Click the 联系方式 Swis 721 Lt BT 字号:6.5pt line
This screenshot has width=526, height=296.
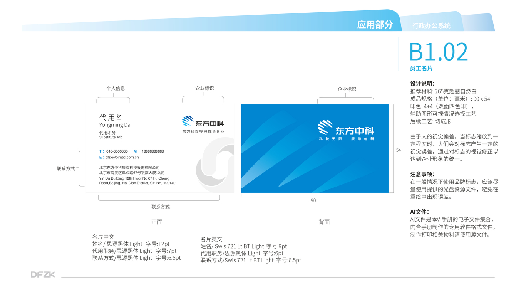[x=251, y=260]
